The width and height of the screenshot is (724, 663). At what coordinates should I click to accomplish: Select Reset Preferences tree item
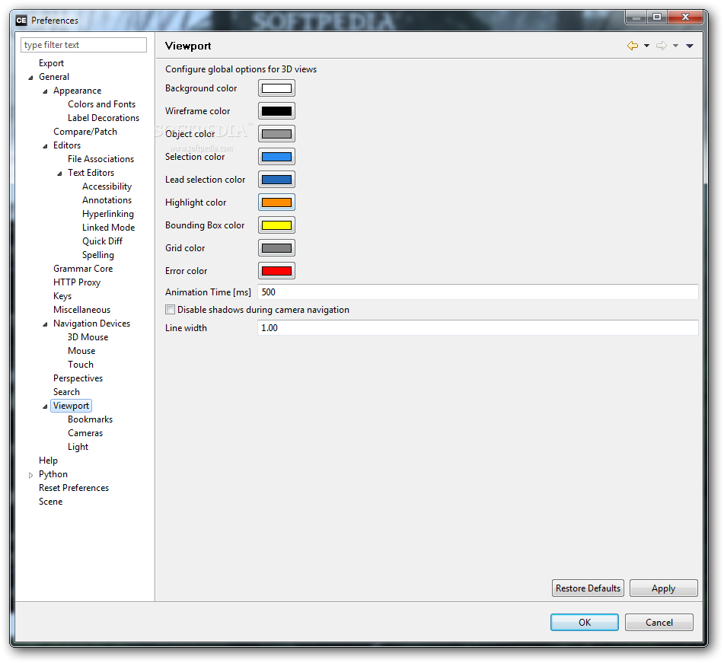click(x=74, y=488)
